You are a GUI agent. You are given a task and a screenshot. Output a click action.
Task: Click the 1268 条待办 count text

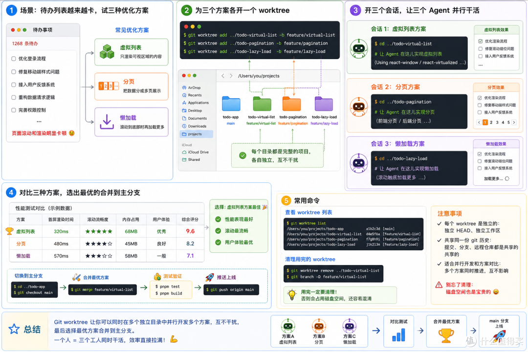click(25, 44)
